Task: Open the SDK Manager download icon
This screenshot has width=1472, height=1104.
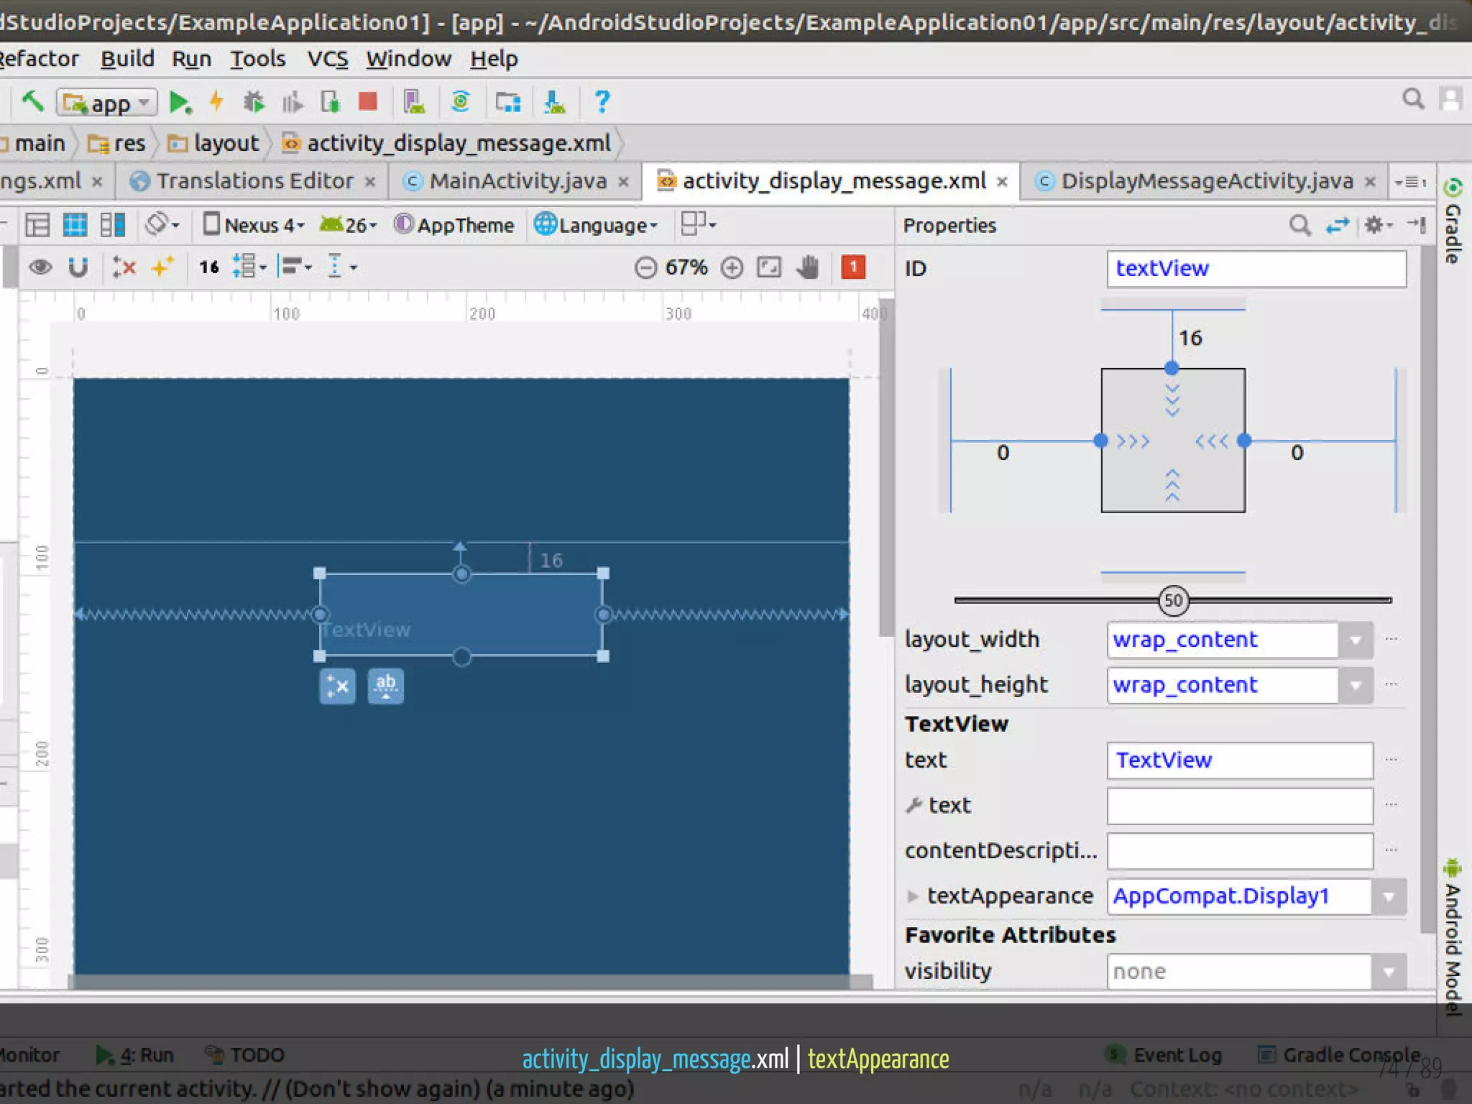Action: tap(554, 102)
